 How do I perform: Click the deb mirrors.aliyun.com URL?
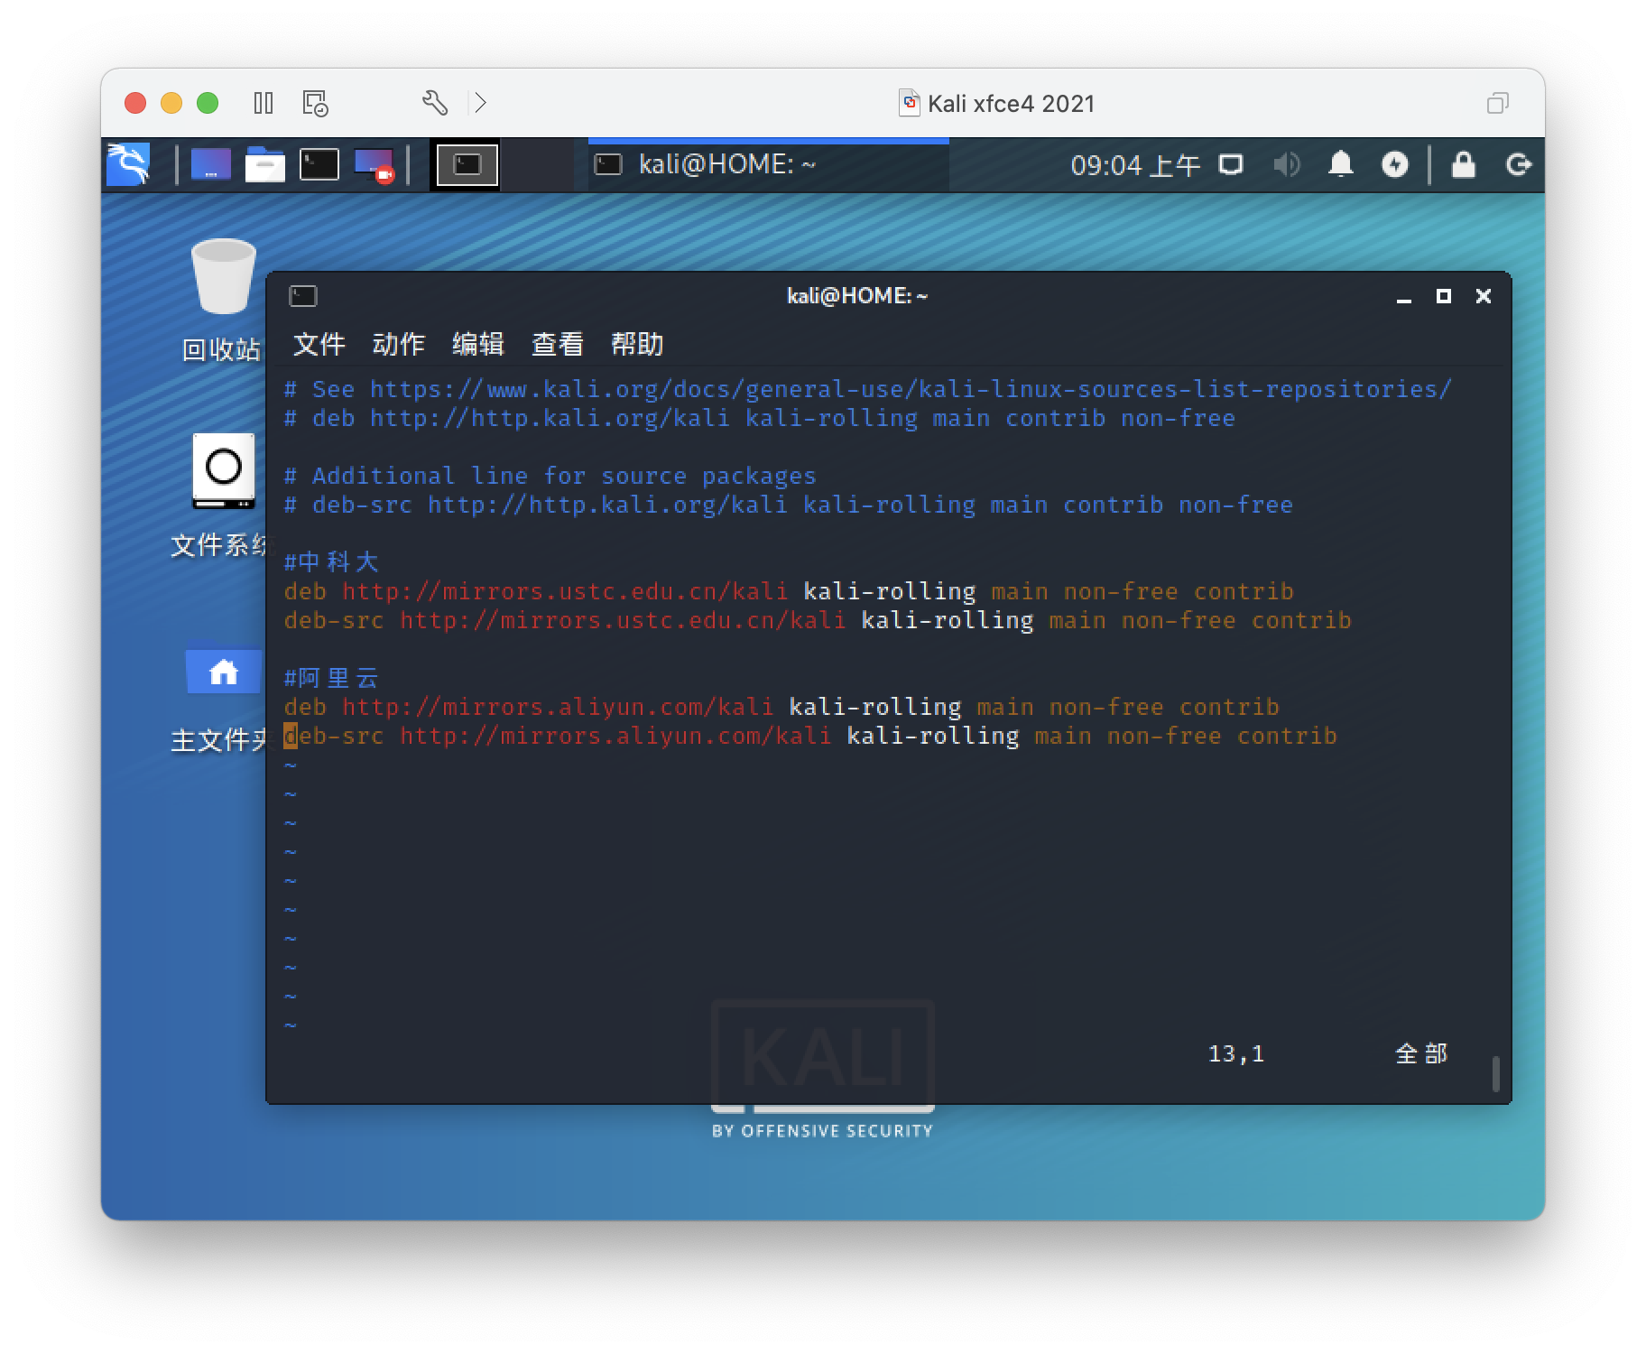click(x=558, y=707)
